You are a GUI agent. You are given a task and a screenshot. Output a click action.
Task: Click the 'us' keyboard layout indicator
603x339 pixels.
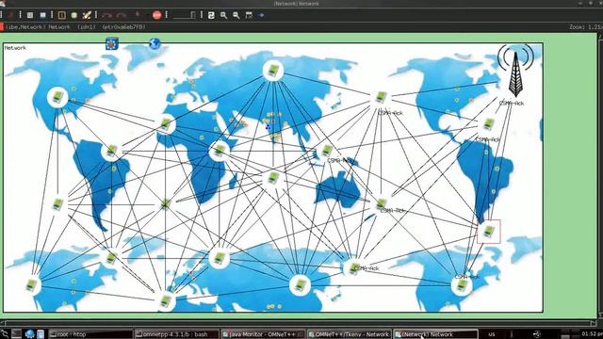point(492,334)
